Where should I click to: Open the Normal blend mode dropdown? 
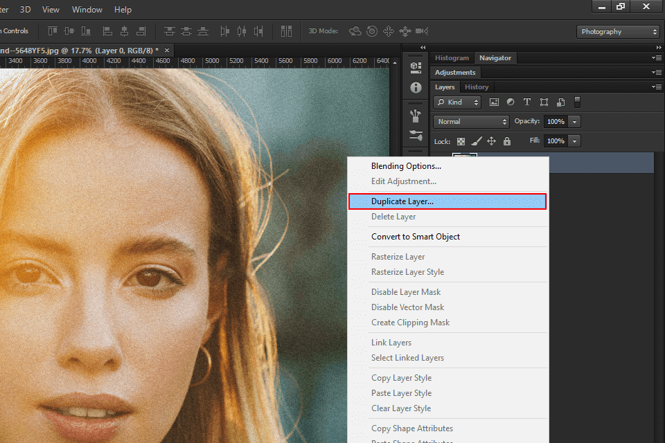click(472, 121)
